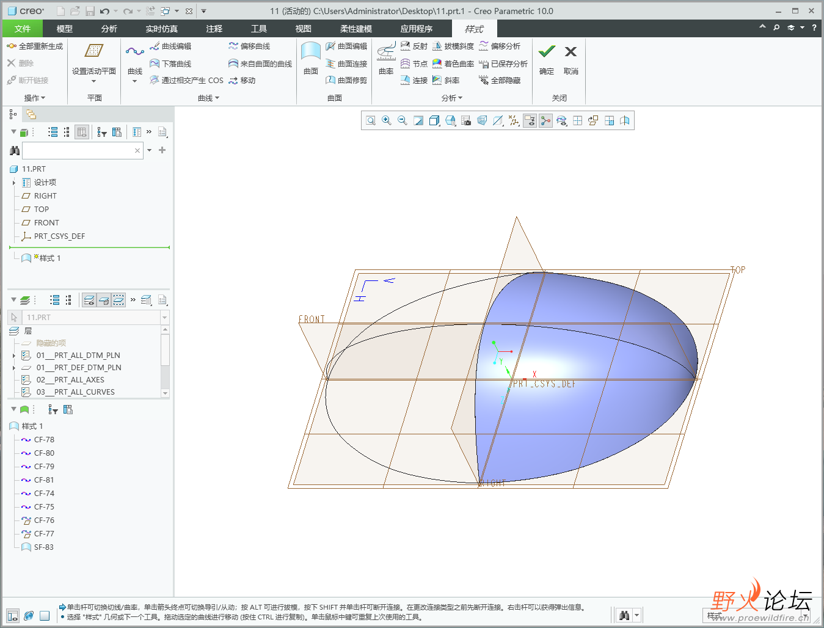This screenshot has width=824, height=628.
Task: Select 下落曲线 drop curve tool
Action: point(170,64)
